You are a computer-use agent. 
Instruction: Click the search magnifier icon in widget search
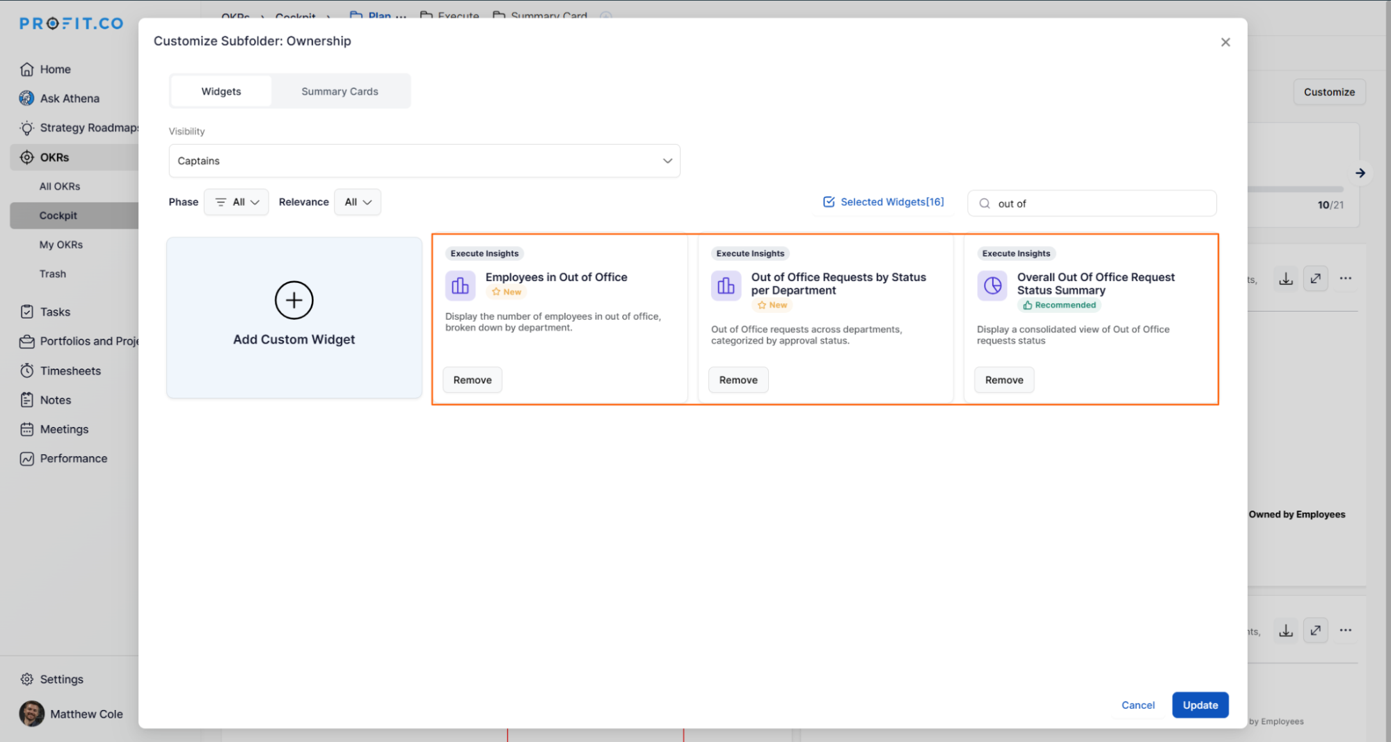click(x=984, y=204)
